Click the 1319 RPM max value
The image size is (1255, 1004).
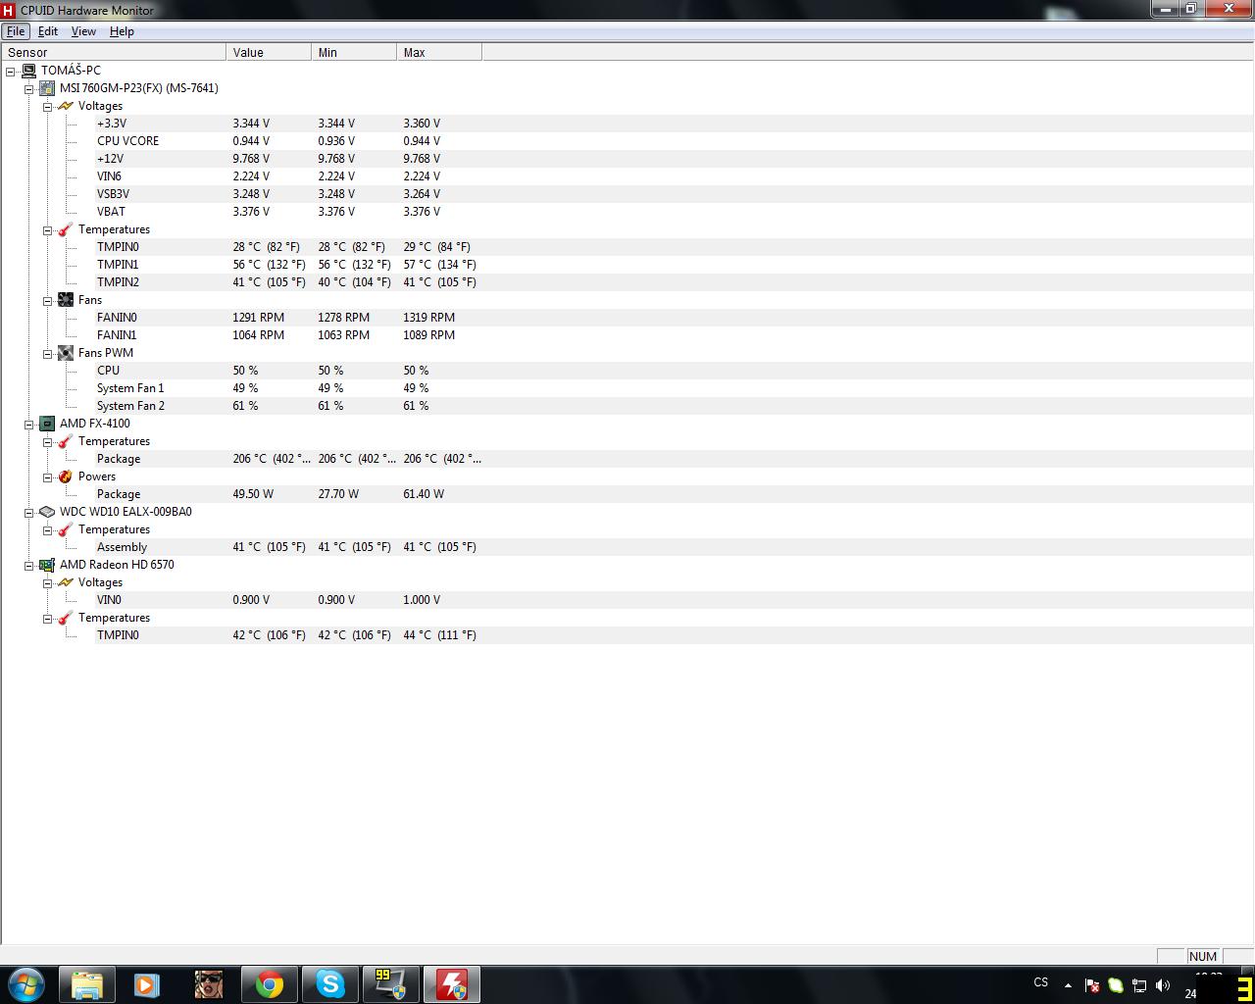coord(428,318)
